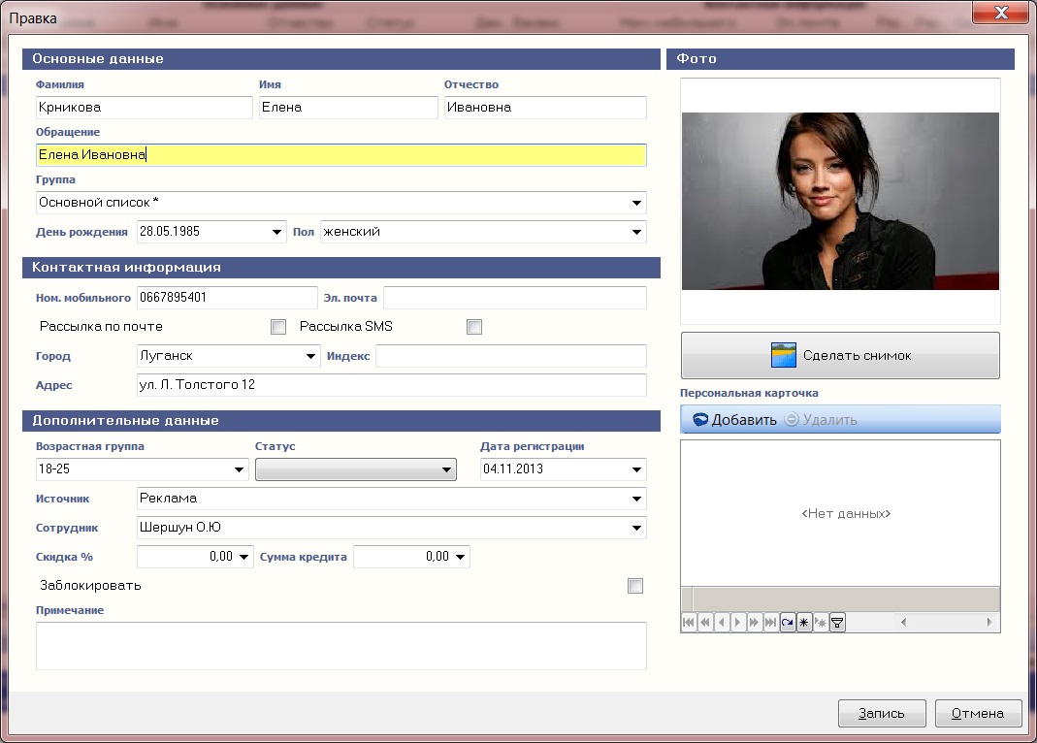This screenshot has height=743, width=1037.
Task: Expand the Источник dropdown showing Реклама
Action: coord(636,500)
